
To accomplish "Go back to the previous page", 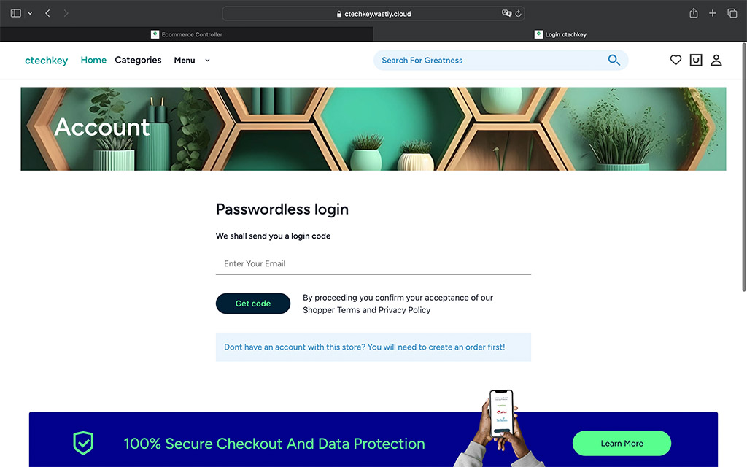I will click(x=47, y=13).
